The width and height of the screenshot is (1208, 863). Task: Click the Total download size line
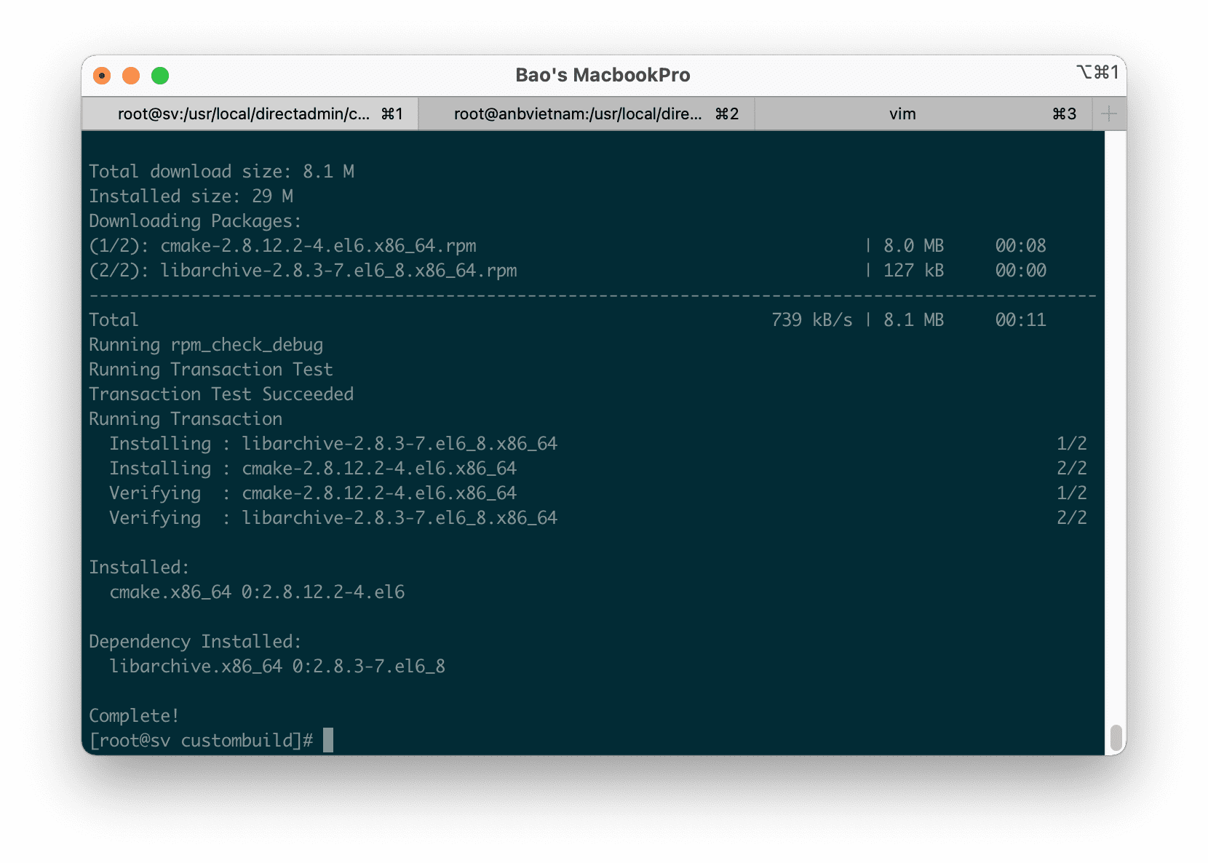[221, 171]
